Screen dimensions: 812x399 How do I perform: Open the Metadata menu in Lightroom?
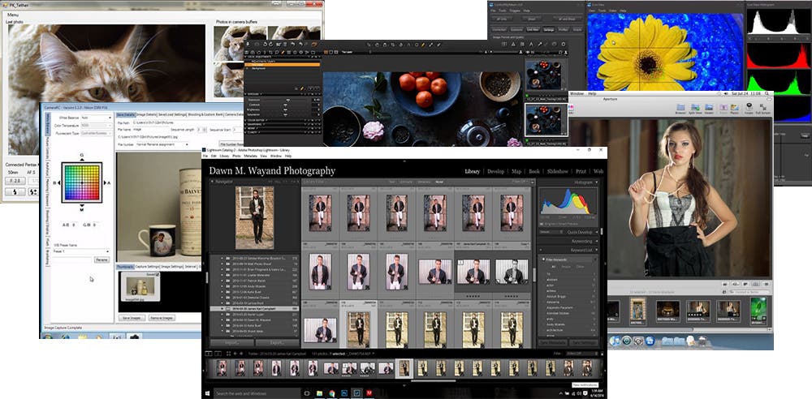(x=251, y=156)
